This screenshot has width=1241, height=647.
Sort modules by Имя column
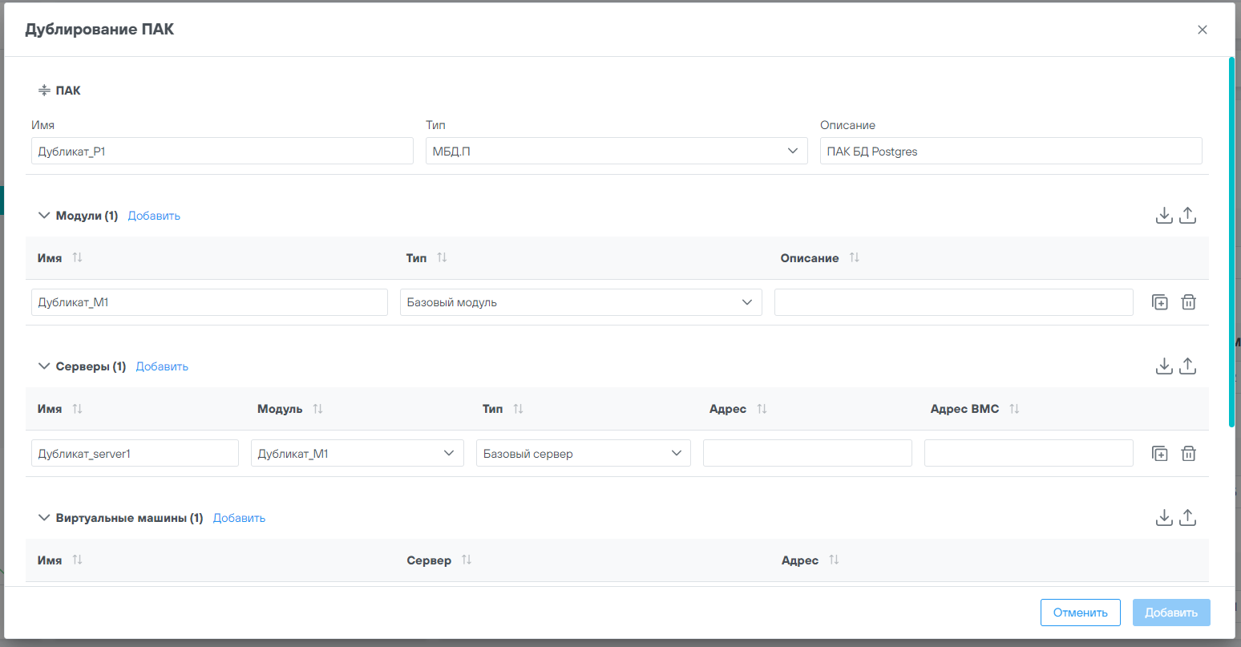(x=77, y=258)
